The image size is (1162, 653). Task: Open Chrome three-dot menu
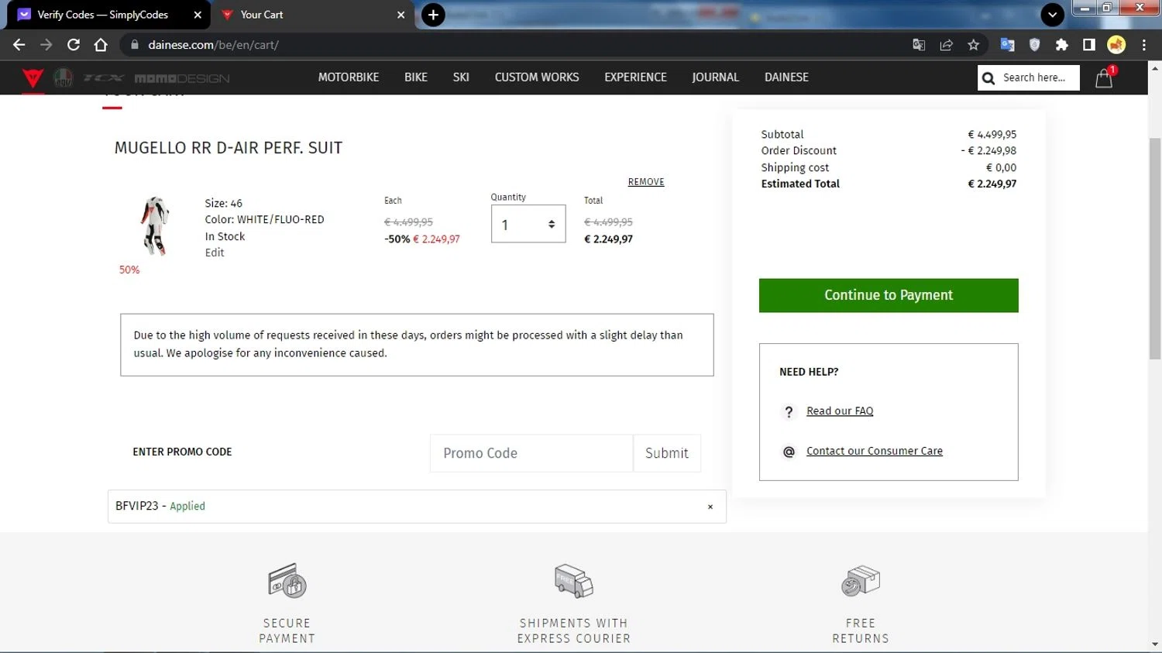pyautogui.click(x=1144, y=45)
